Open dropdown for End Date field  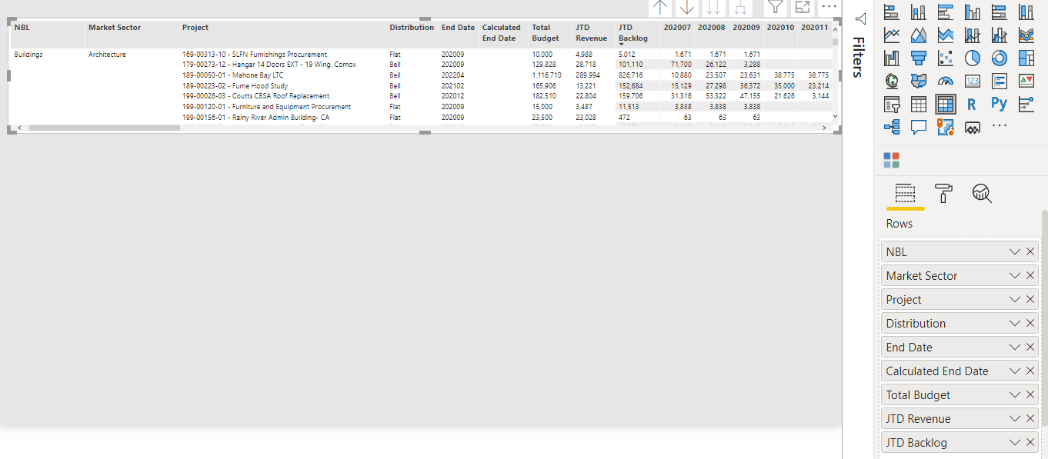1015,348
